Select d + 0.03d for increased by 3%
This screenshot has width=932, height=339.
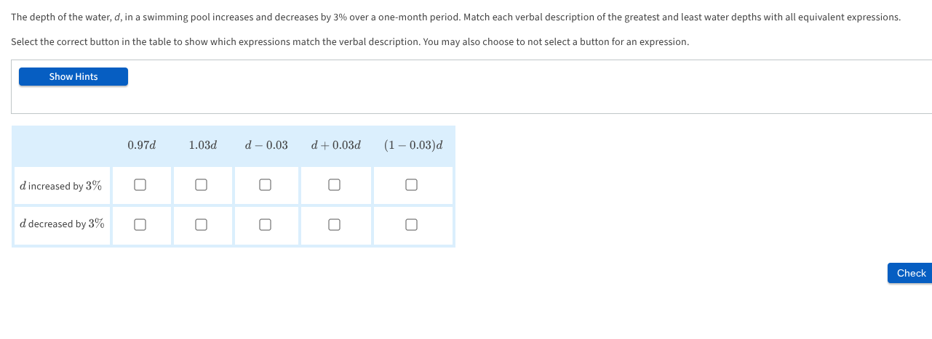pyautogui.click(x=334, y=185)
